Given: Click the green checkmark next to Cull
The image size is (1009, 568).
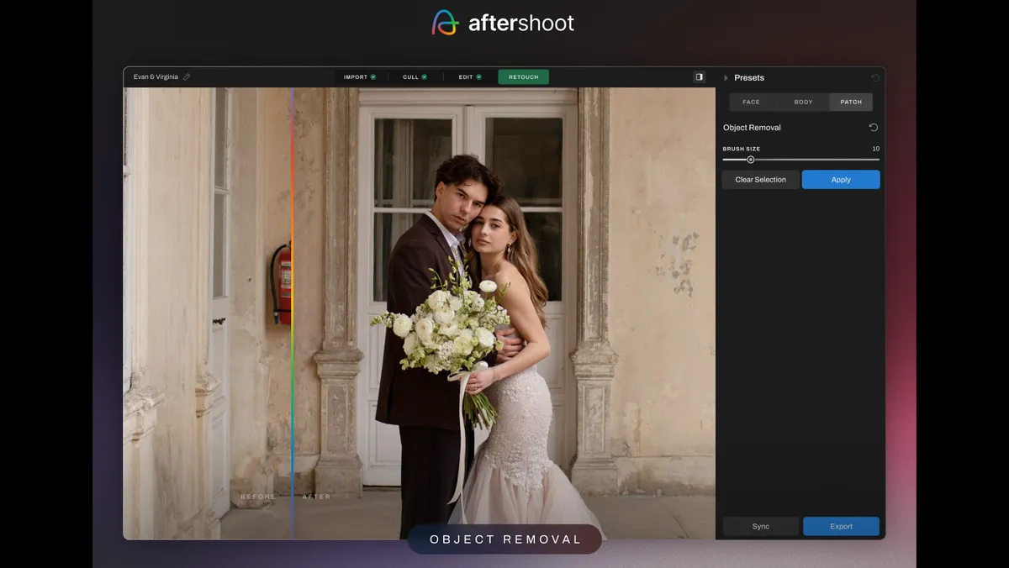Looking at the screenshot, I should click(x=425, y=77).
